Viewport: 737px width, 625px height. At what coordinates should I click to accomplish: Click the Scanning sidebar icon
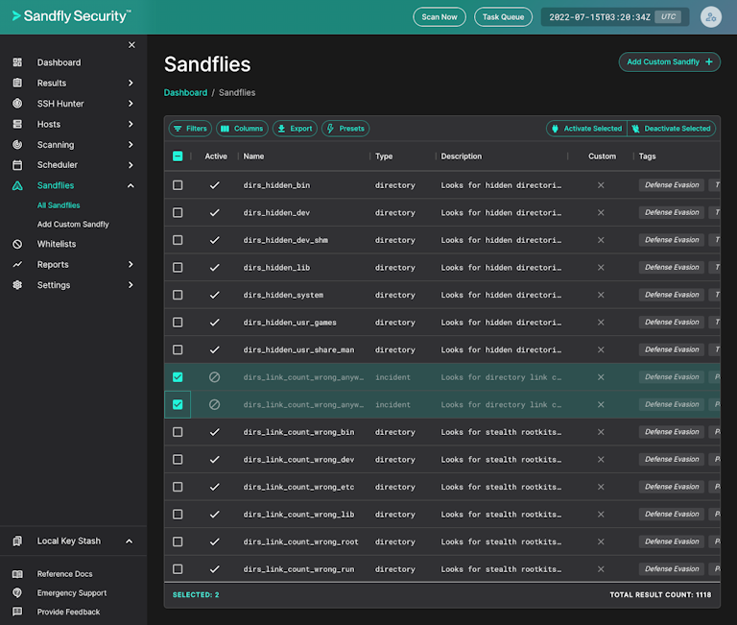click(x=17, y=144)
